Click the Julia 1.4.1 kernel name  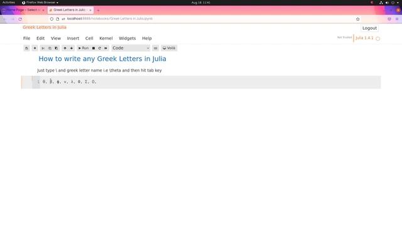(x=364, y=38)
